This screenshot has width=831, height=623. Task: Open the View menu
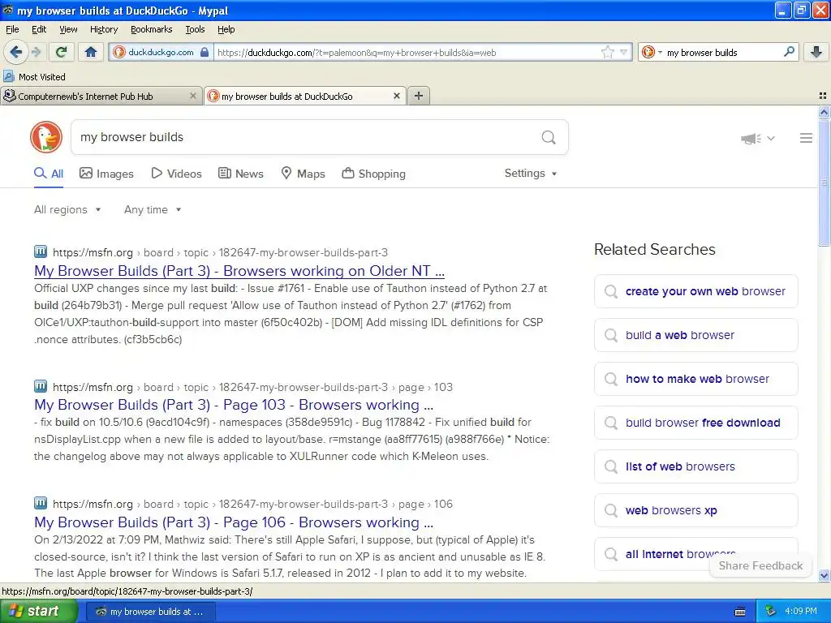pos(68,29)
